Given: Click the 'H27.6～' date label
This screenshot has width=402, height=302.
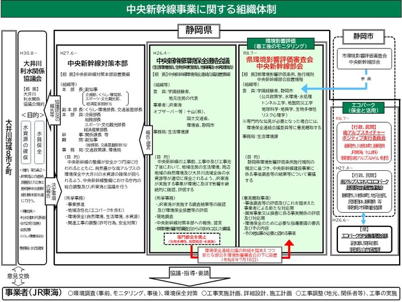Looking at the screenshot, I should [x=69, y=53].
